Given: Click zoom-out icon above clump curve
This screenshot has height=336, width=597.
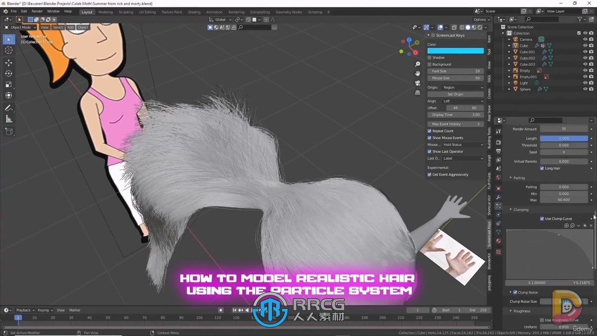Looking at the screenshot, I should click(x=572, y=225).
